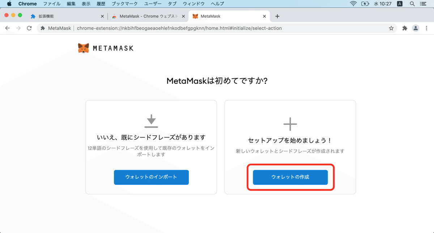The height and width of the screenshot is (233, 434).
Task: Click the MetaMaskは初めてですか? heading
Action: point(217,81)
